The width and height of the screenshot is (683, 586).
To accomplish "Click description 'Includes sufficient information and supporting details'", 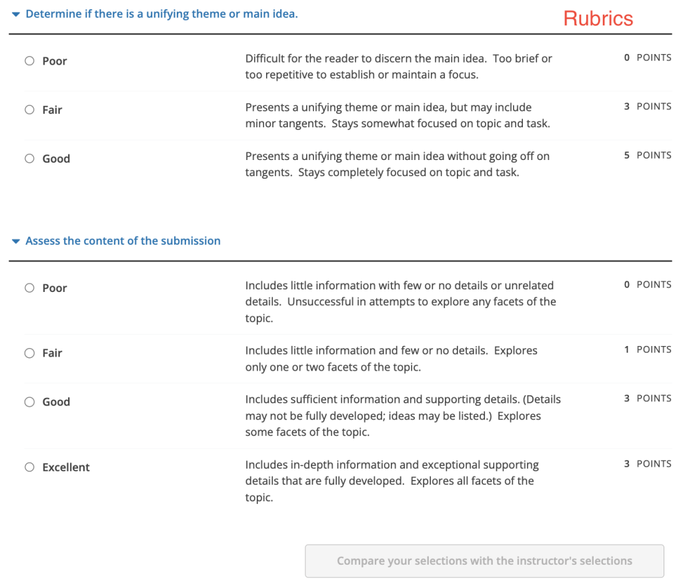I will [x=403, y=415].
